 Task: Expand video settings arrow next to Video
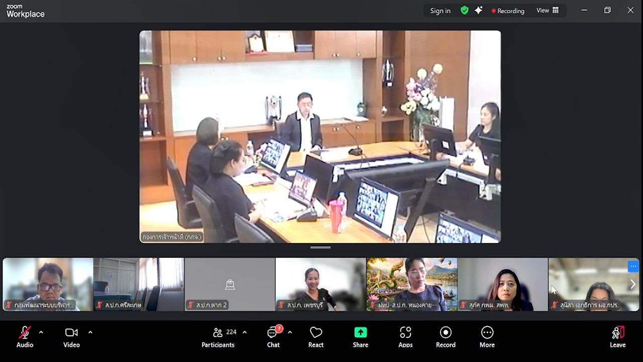click(x=90, y=332)
